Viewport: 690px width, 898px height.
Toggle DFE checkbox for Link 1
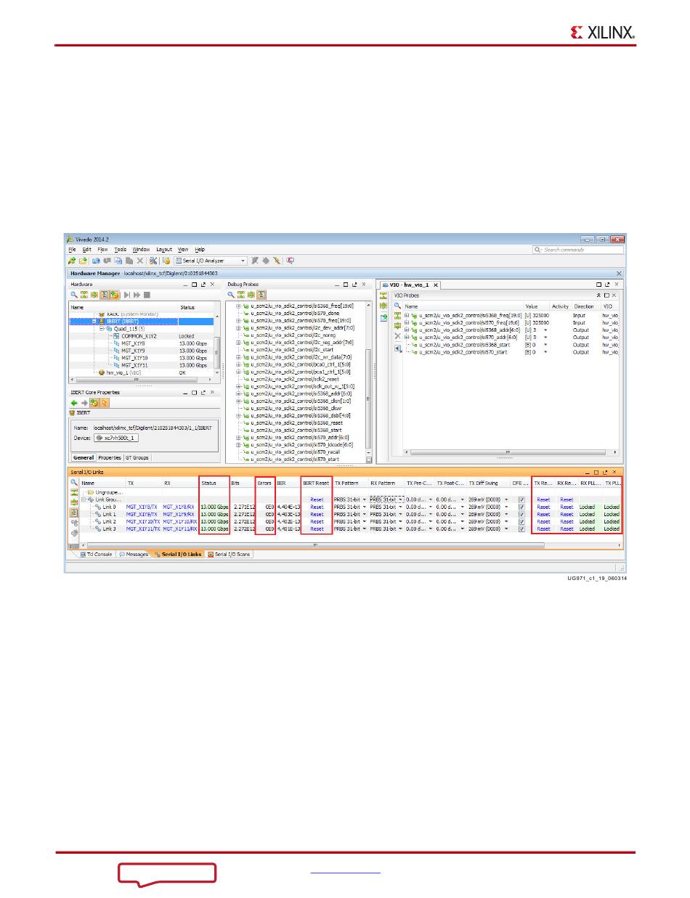click(x=521, y=514)
